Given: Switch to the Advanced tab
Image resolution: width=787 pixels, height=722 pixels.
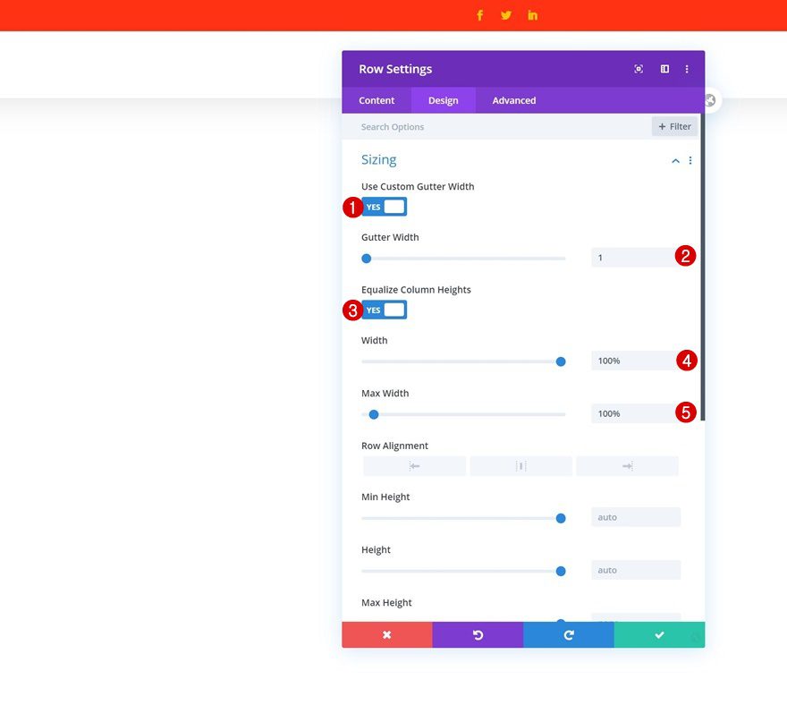Looking at the screenshot, I should [x=514, y=100].
